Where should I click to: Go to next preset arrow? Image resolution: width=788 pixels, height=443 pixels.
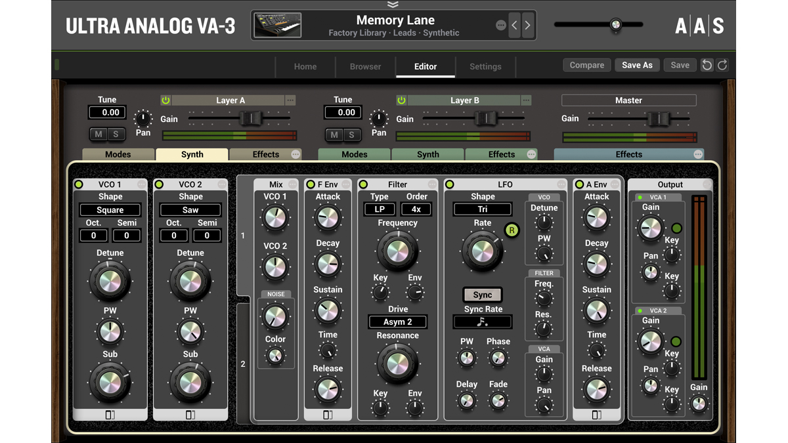point(527,26)
